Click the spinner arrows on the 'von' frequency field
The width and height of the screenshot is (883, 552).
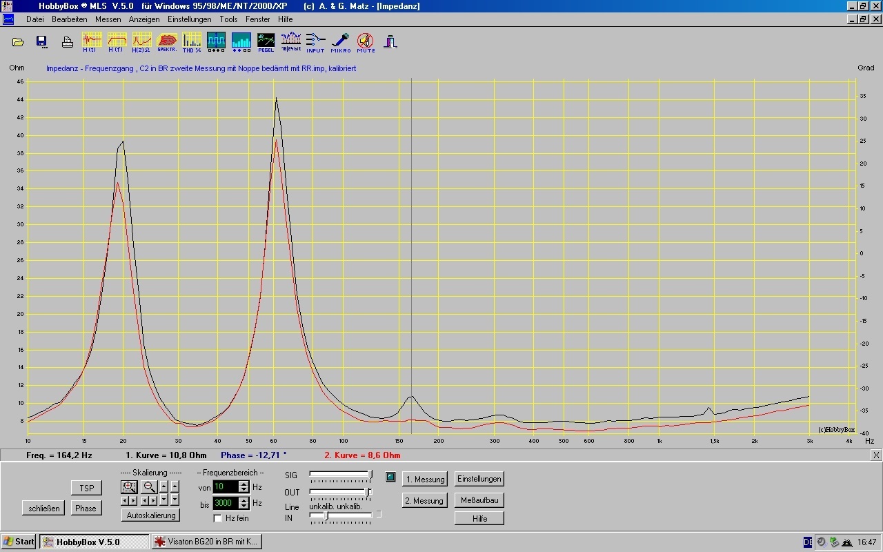244,487
